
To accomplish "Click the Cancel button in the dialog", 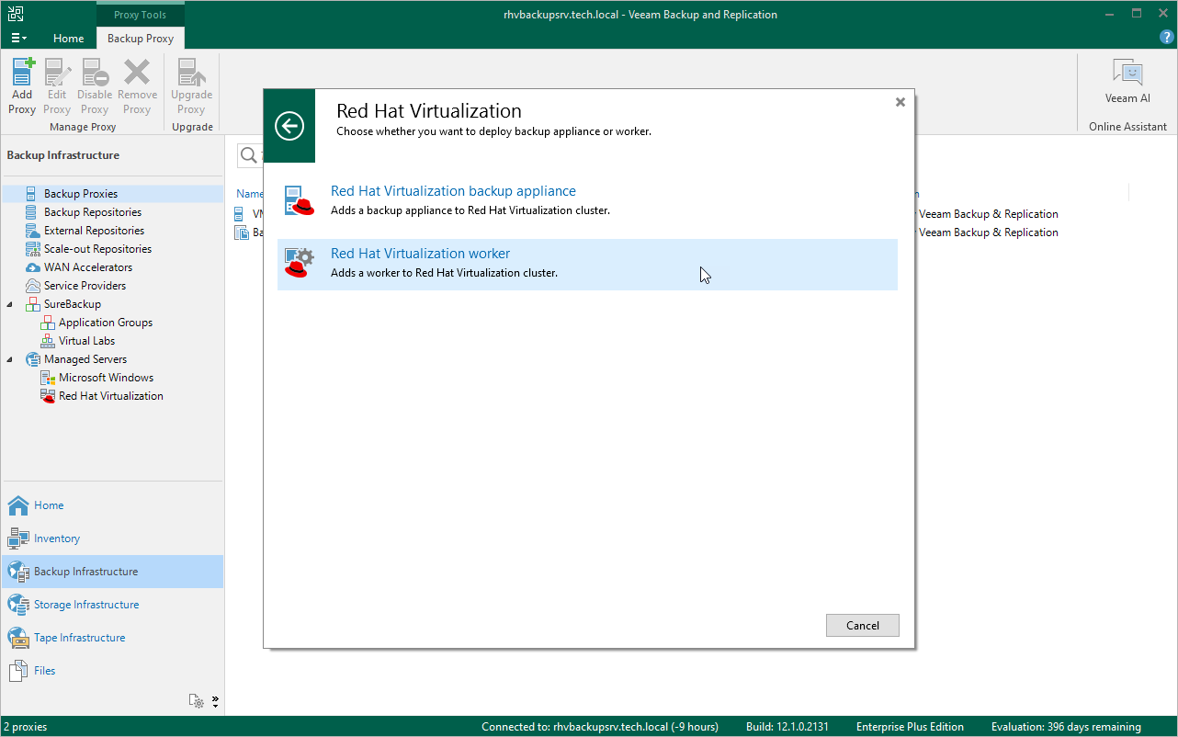I will pyautogui.click(x=862, y=626).
